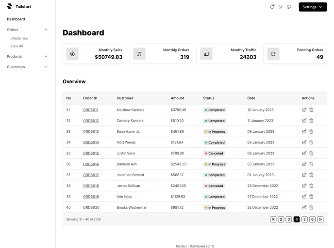Viewport: 334px width, 248px height.
Task: Edit James Sullivan order icon
Action: pos(304,186)
